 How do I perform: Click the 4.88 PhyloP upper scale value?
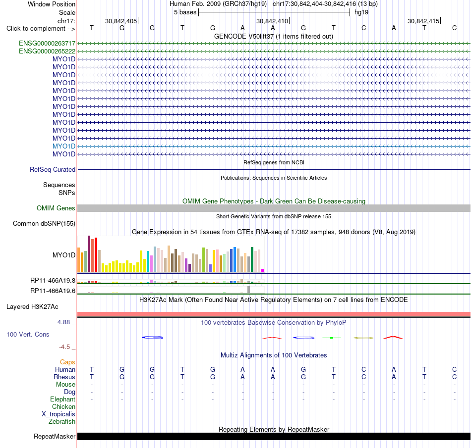tap(63, 322)
